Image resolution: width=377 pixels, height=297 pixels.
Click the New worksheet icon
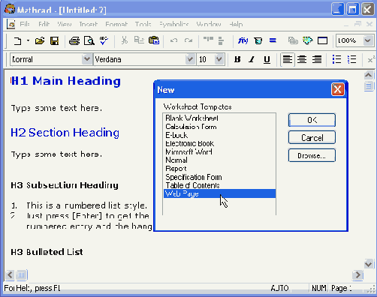17,40
